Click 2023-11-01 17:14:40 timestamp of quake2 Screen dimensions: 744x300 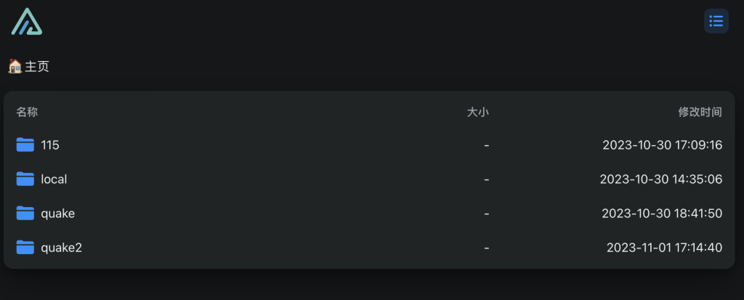(664, 248)
